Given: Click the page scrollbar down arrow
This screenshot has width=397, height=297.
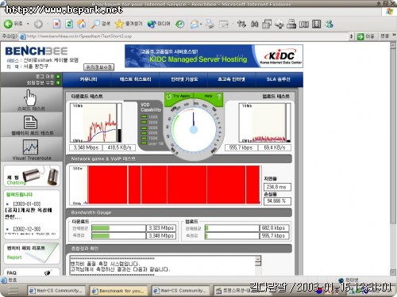Looking at the screenshot, I should click(x=393, y=272).
